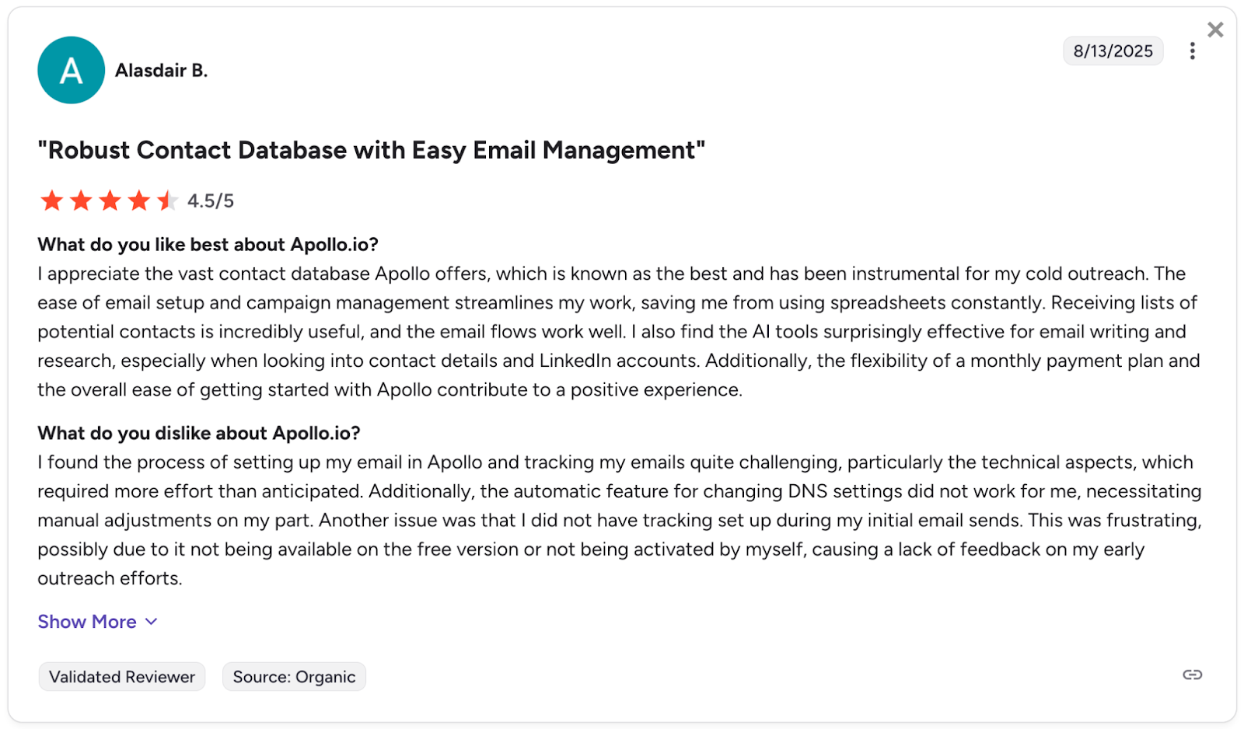Viewport: 1244px width, 729px height.
Task: Click the first star in the rating
Action: click(x=52, y=201)
